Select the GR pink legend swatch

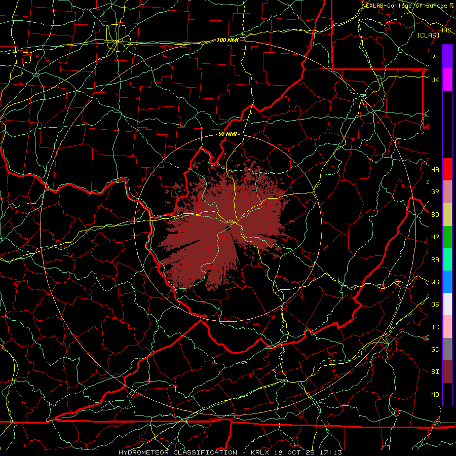click(447, 192)
